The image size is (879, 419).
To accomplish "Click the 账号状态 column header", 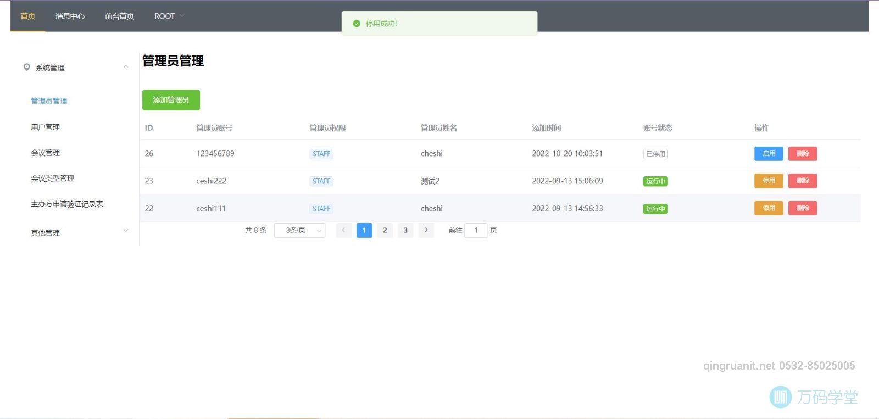I will tap(658, 127).
